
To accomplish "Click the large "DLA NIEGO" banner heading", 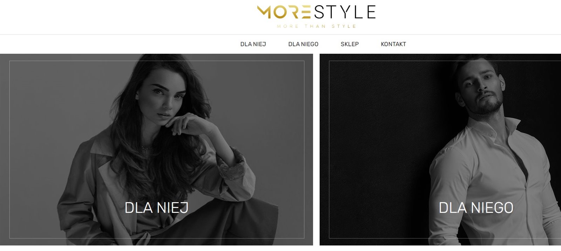I will click(x=476, y=208).
